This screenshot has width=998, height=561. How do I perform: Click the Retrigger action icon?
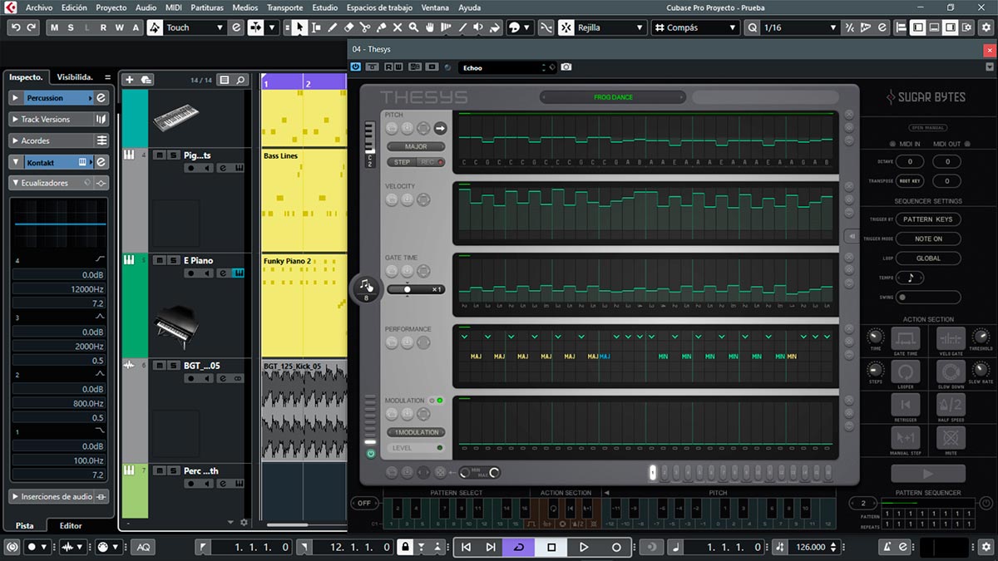pos(905,404)
